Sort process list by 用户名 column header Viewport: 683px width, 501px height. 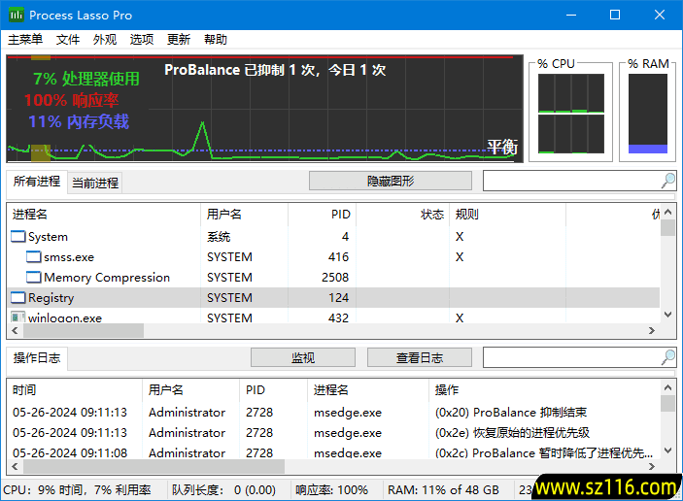tap(244, 215)
